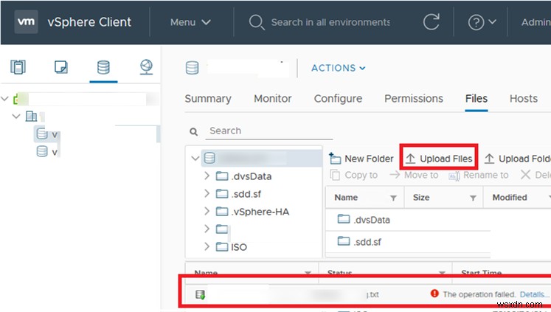
Task: Click the search magnifier icon in header
Action: click(257, 22)
